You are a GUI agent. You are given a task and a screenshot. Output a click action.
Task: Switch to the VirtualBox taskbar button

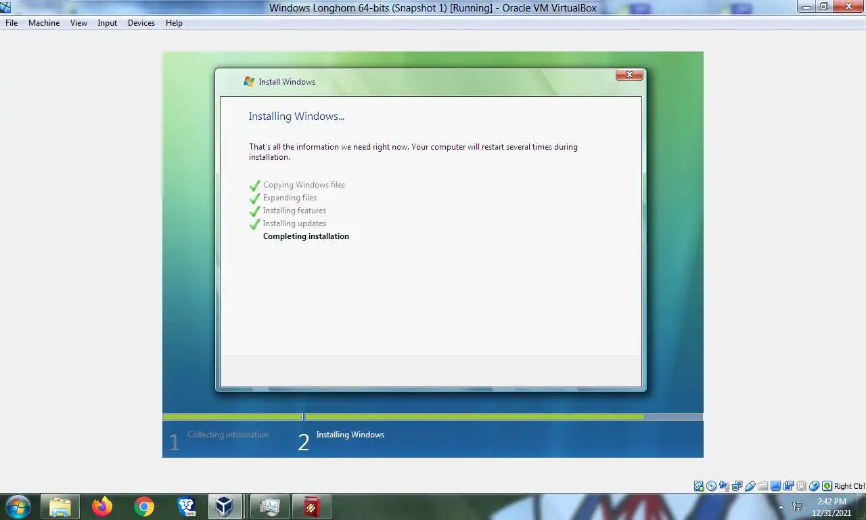[225, 506]
